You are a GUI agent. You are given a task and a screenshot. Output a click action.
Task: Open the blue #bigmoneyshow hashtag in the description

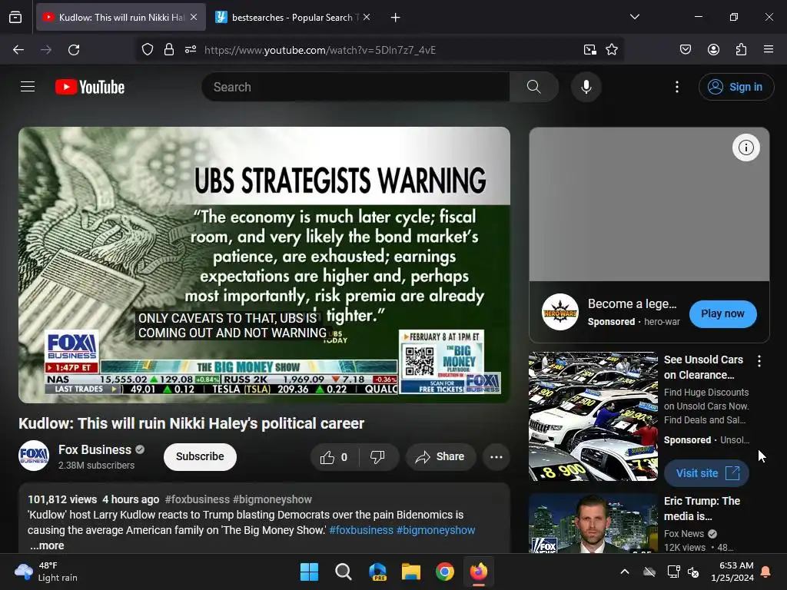436,530
